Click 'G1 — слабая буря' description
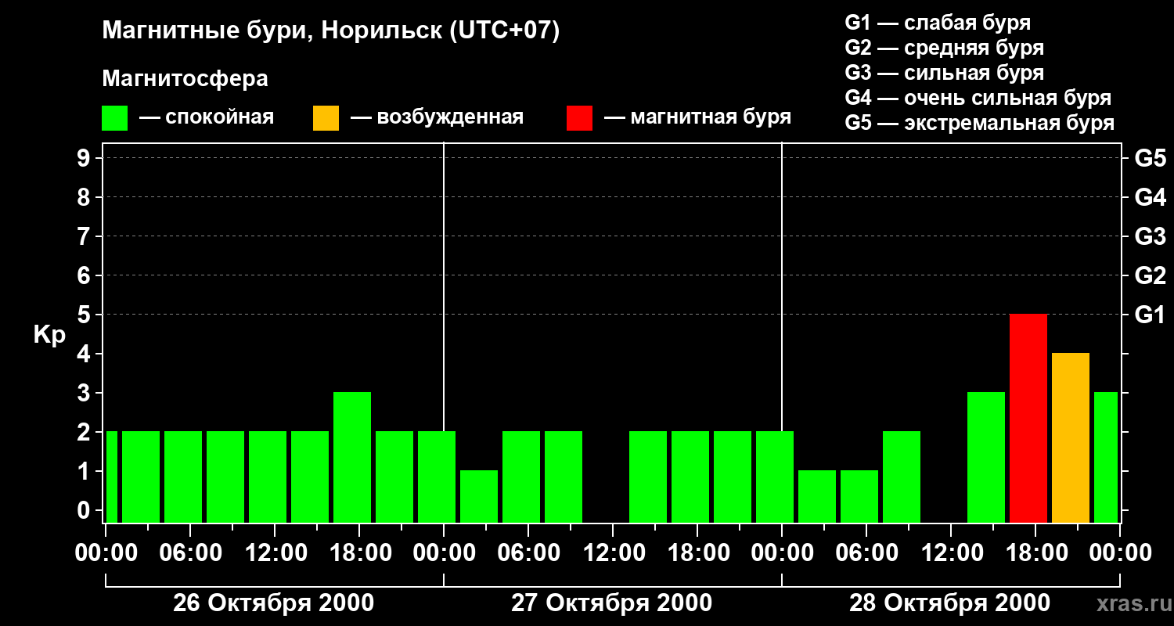The width and height of the screenshot is (1174, 626). 938,23
